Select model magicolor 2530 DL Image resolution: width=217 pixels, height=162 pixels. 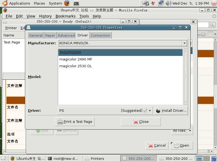coord(120,66)
